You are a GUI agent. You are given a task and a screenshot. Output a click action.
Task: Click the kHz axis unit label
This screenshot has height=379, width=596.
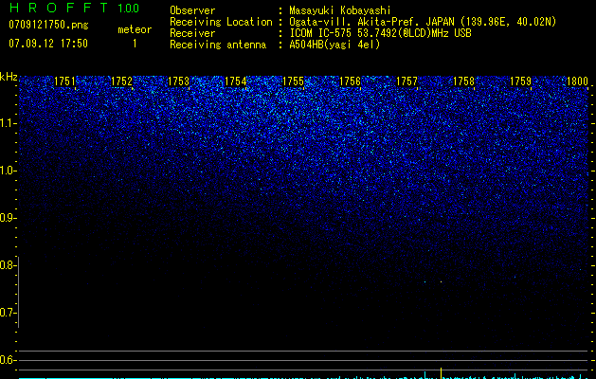tap(9, 77)
